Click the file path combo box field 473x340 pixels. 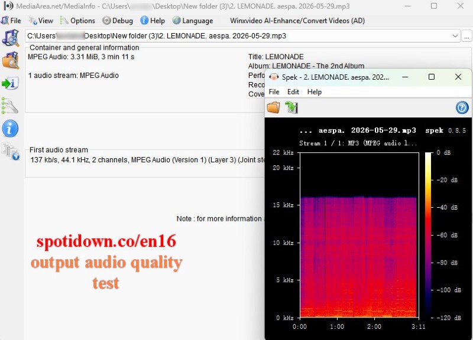click(x=242, y=36)
